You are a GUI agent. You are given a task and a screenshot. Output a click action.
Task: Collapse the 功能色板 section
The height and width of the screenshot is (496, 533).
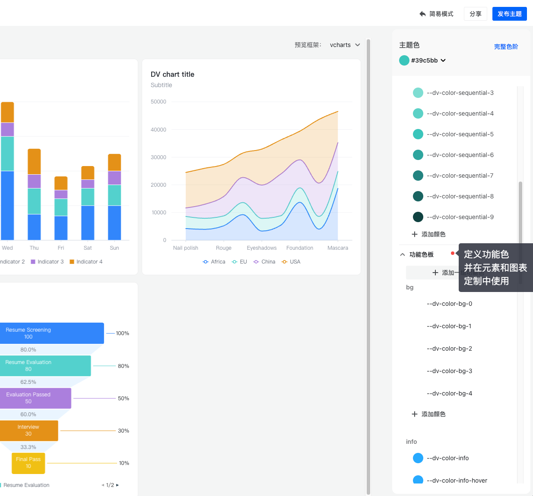[x=403, y=254]
